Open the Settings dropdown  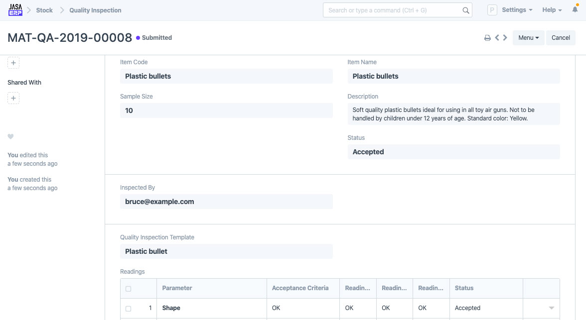pyautogui.click(x=517, y=10)
